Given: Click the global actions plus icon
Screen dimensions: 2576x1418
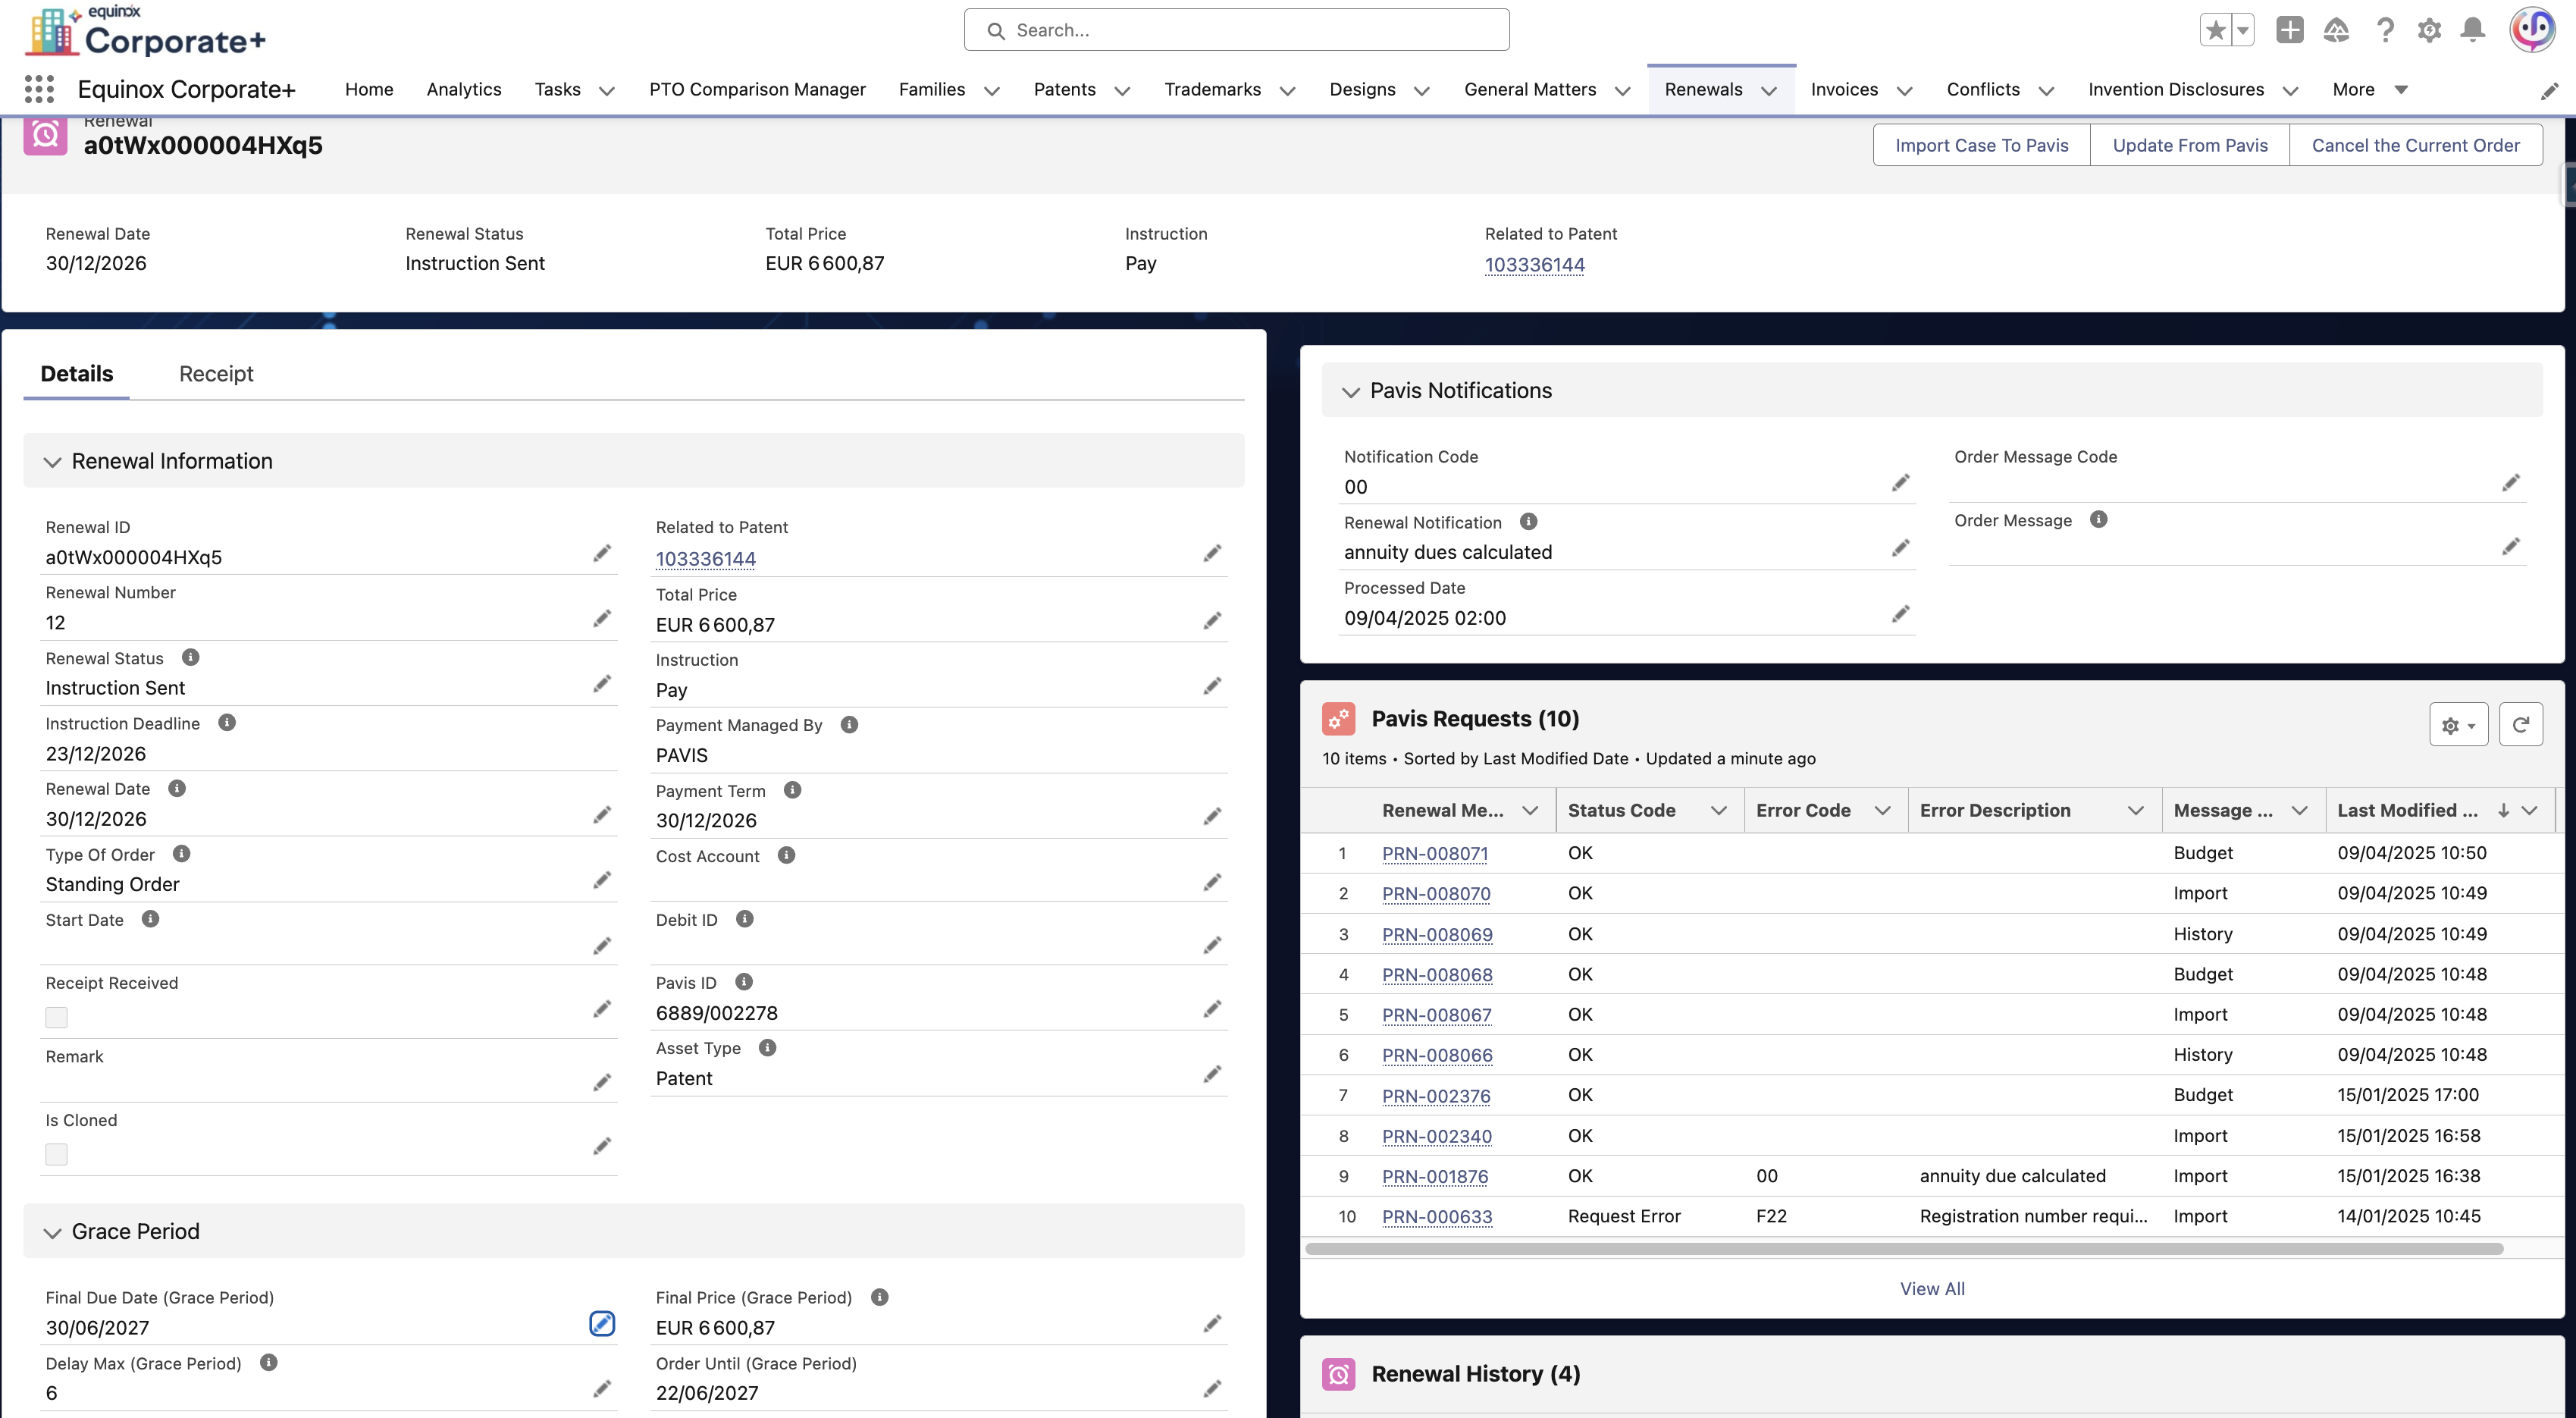Looking at the screenshot, I should click(2289, 30).
